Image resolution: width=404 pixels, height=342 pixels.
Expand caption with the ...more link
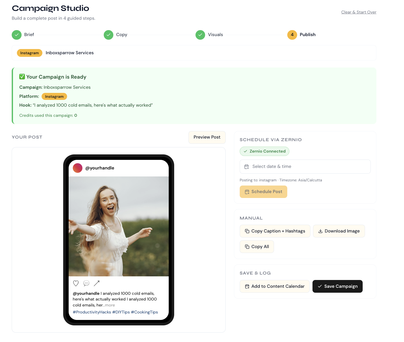pyautogui.click(x=109, y=305)
